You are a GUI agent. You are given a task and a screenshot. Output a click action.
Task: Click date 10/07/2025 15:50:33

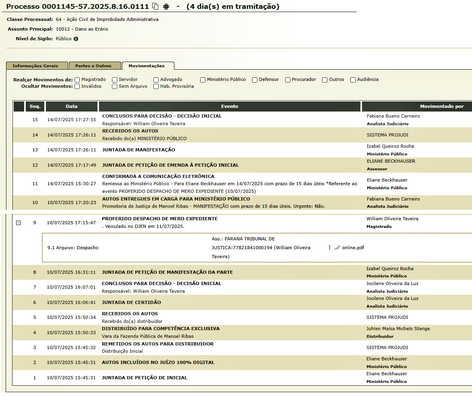71,333
